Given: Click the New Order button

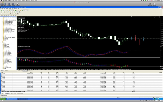Looking at the screenshot, I should (x=17, y=10).
